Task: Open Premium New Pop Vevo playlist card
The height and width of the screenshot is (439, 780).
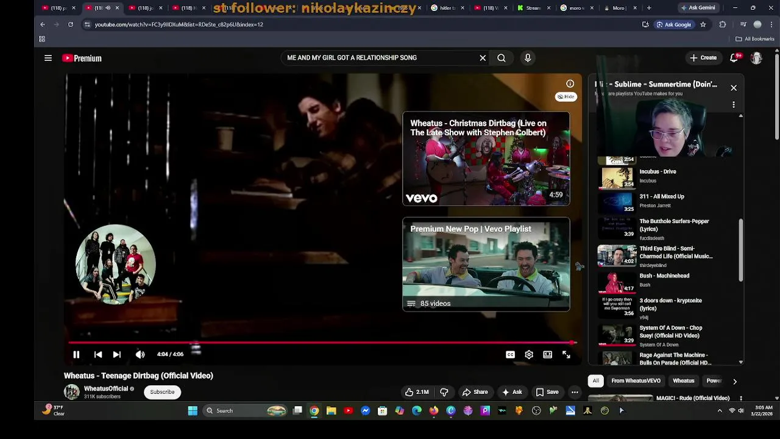Action: [486, 265]
